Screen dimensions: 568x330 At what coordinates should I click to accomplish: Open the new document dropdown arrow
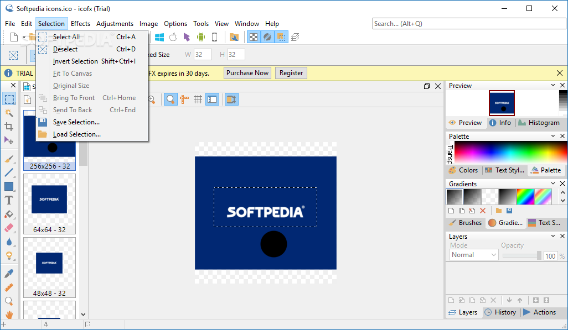[x=24, y=37]
